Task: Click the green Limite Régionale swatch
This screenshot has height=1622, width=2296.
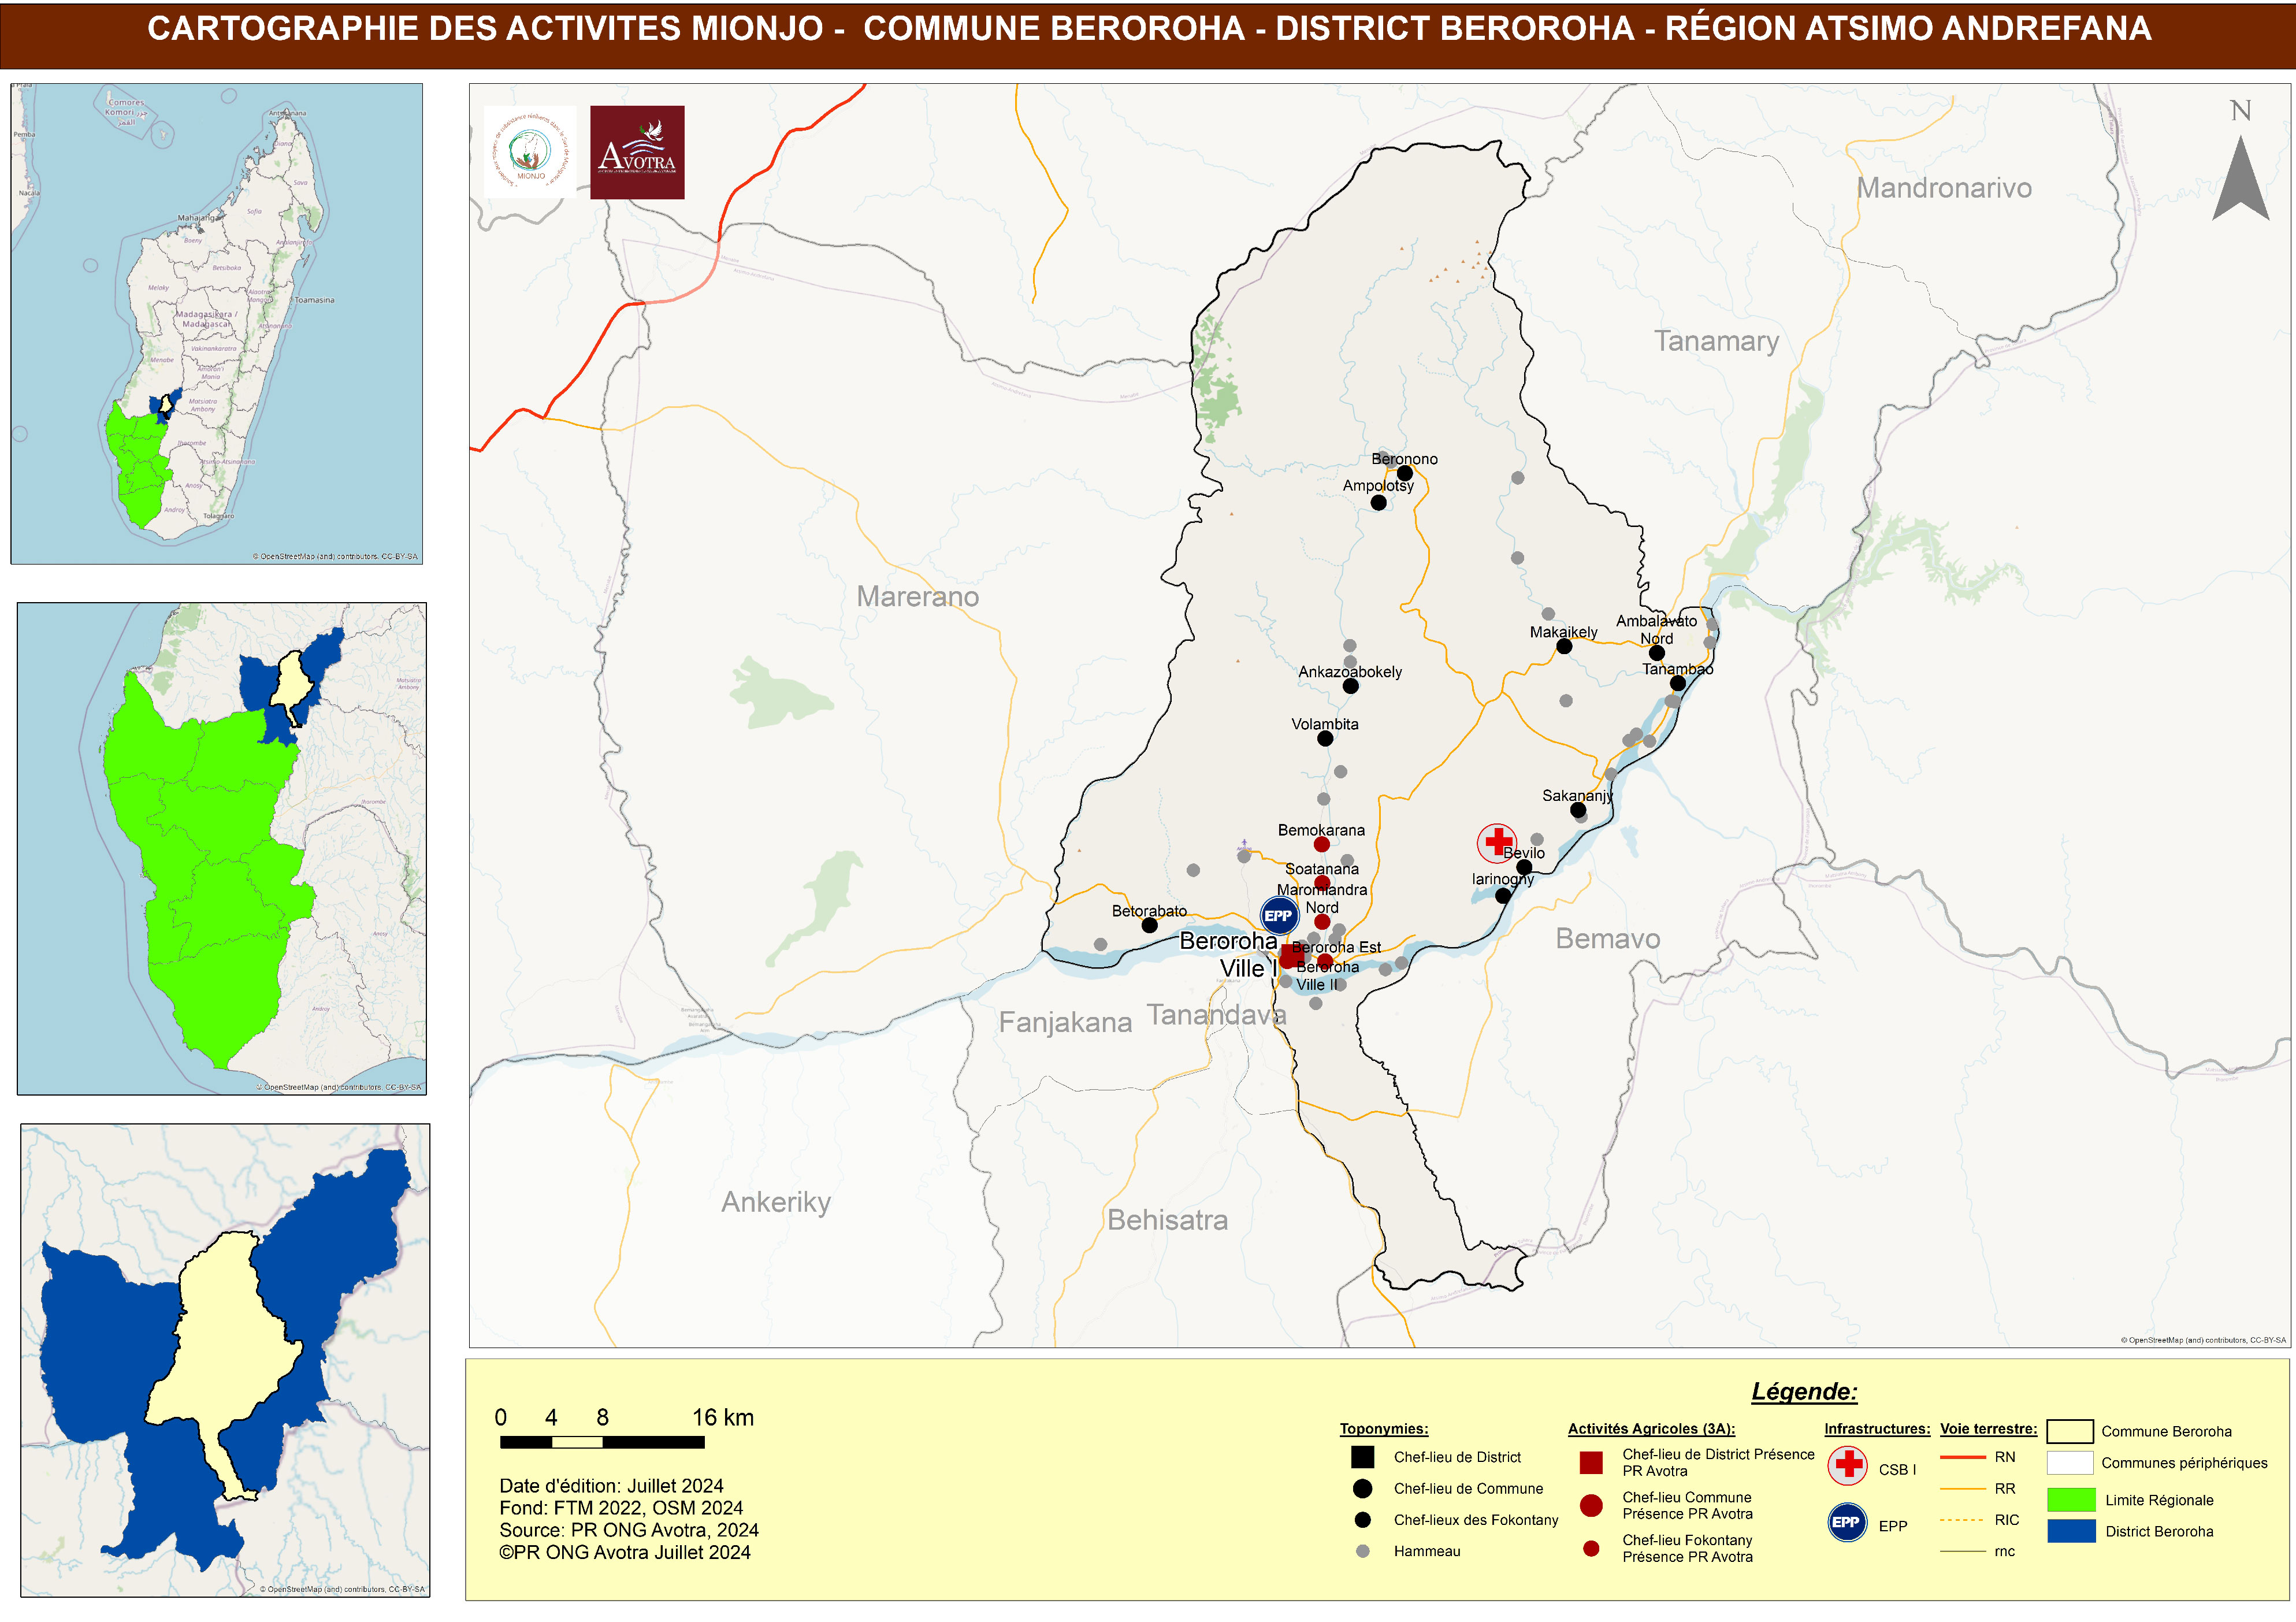Action: point(2071,1499)
